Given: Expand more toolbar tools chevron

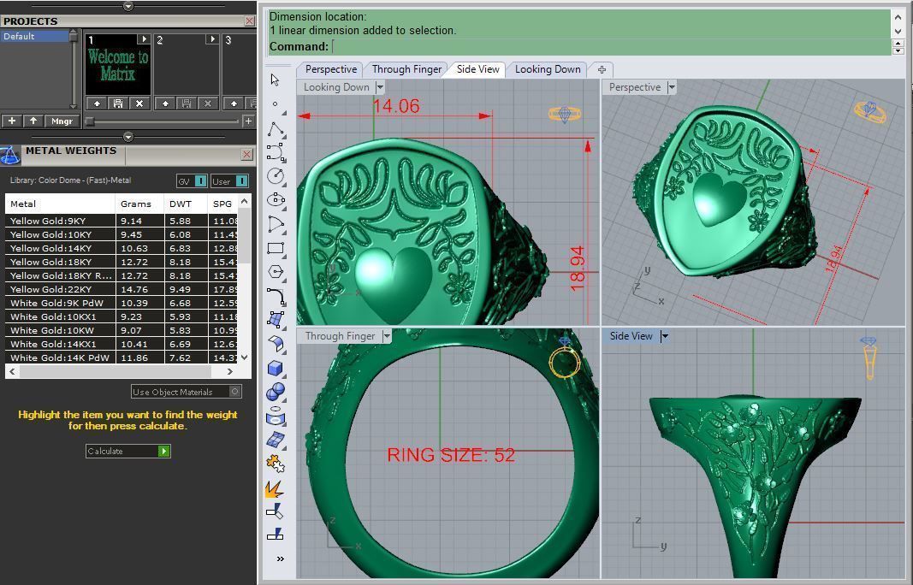Looking at the screenshot, I should 281,558.
